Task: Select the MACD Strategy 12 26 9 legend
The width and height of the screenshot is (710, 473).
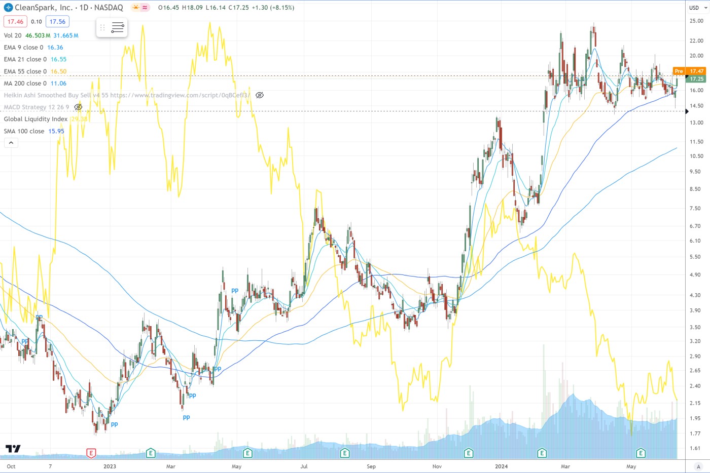Action: 37,107
